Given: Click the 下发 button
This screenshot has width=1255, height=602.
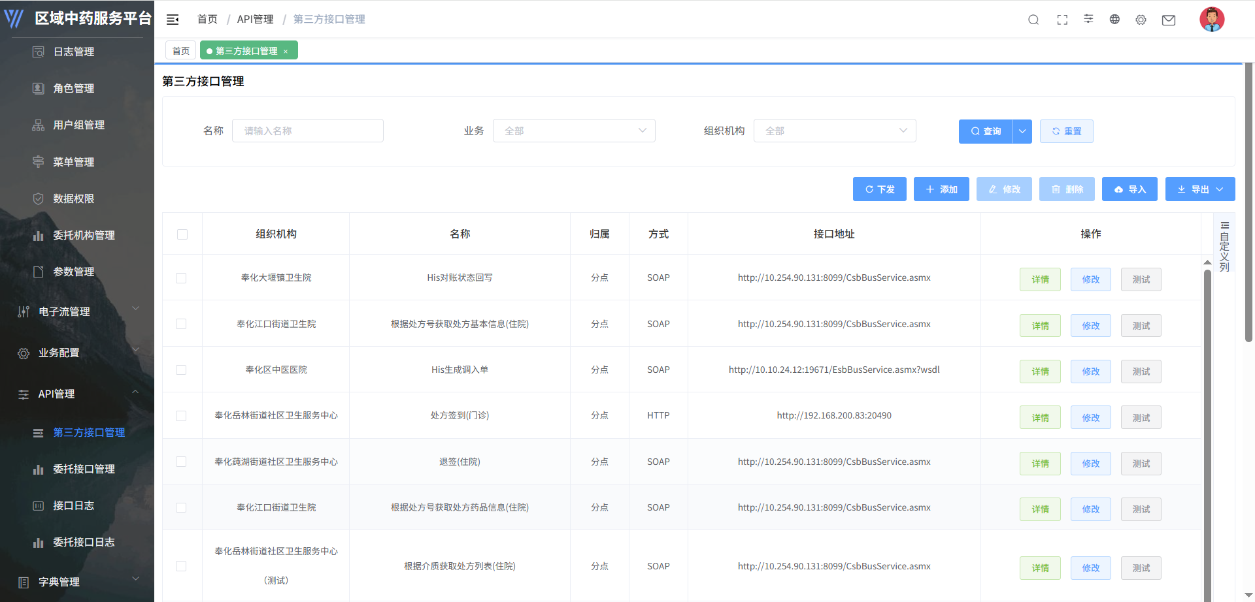Looking at the screenshot, I should coord(880,189).
